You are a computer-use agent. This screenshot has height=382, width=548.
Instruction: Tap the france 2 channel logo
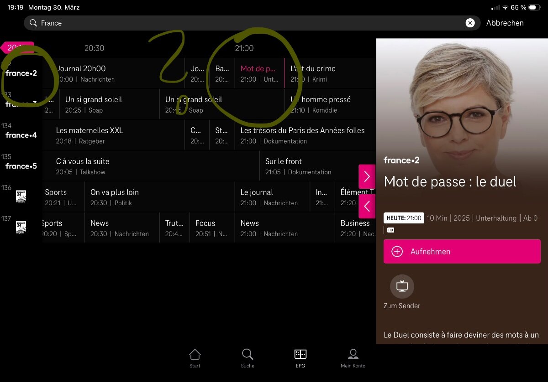(x=21, y=73)
